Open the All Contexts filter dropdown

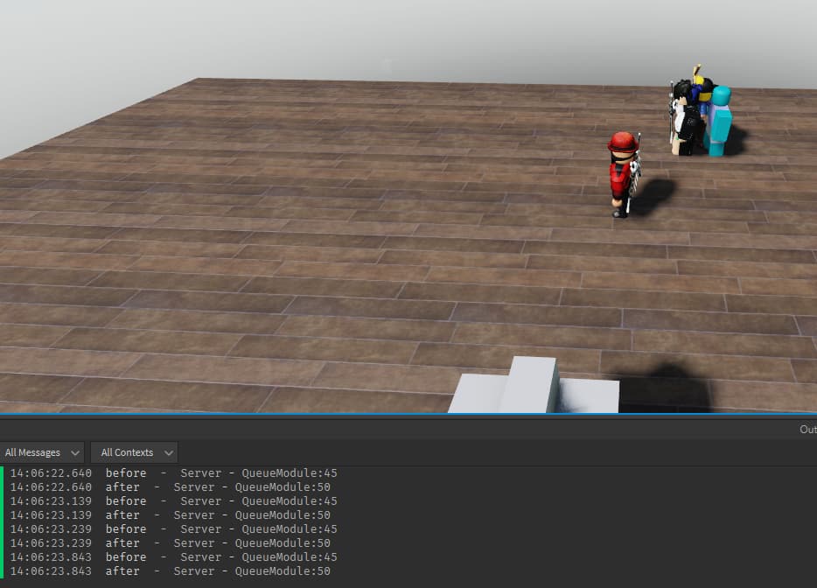(x=135, y=452)
